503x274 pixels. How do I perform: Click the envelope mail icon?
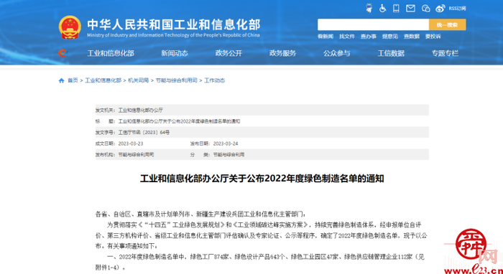[x=410, y=9]
